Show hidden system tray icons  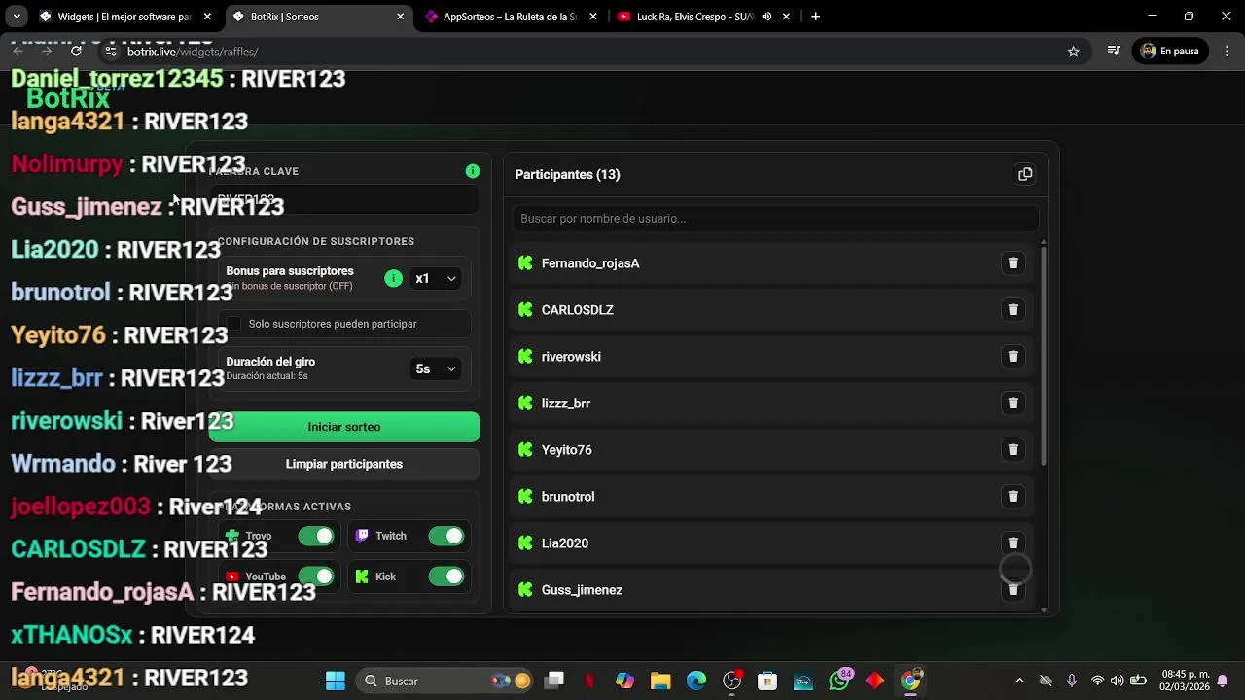coord(1019,682)
